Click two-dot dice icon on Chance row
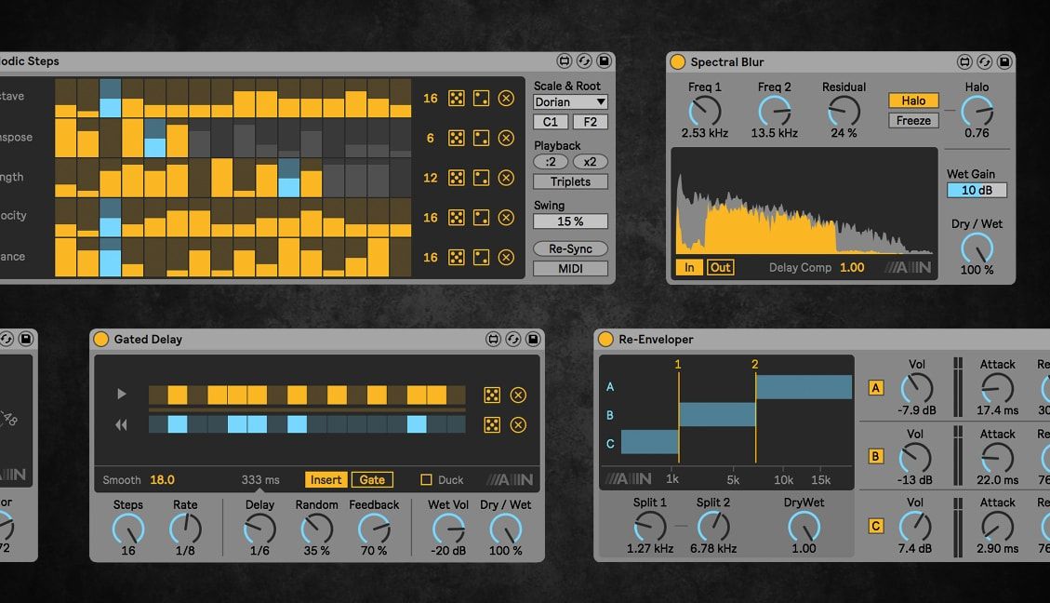 click(x=481, y=257)
